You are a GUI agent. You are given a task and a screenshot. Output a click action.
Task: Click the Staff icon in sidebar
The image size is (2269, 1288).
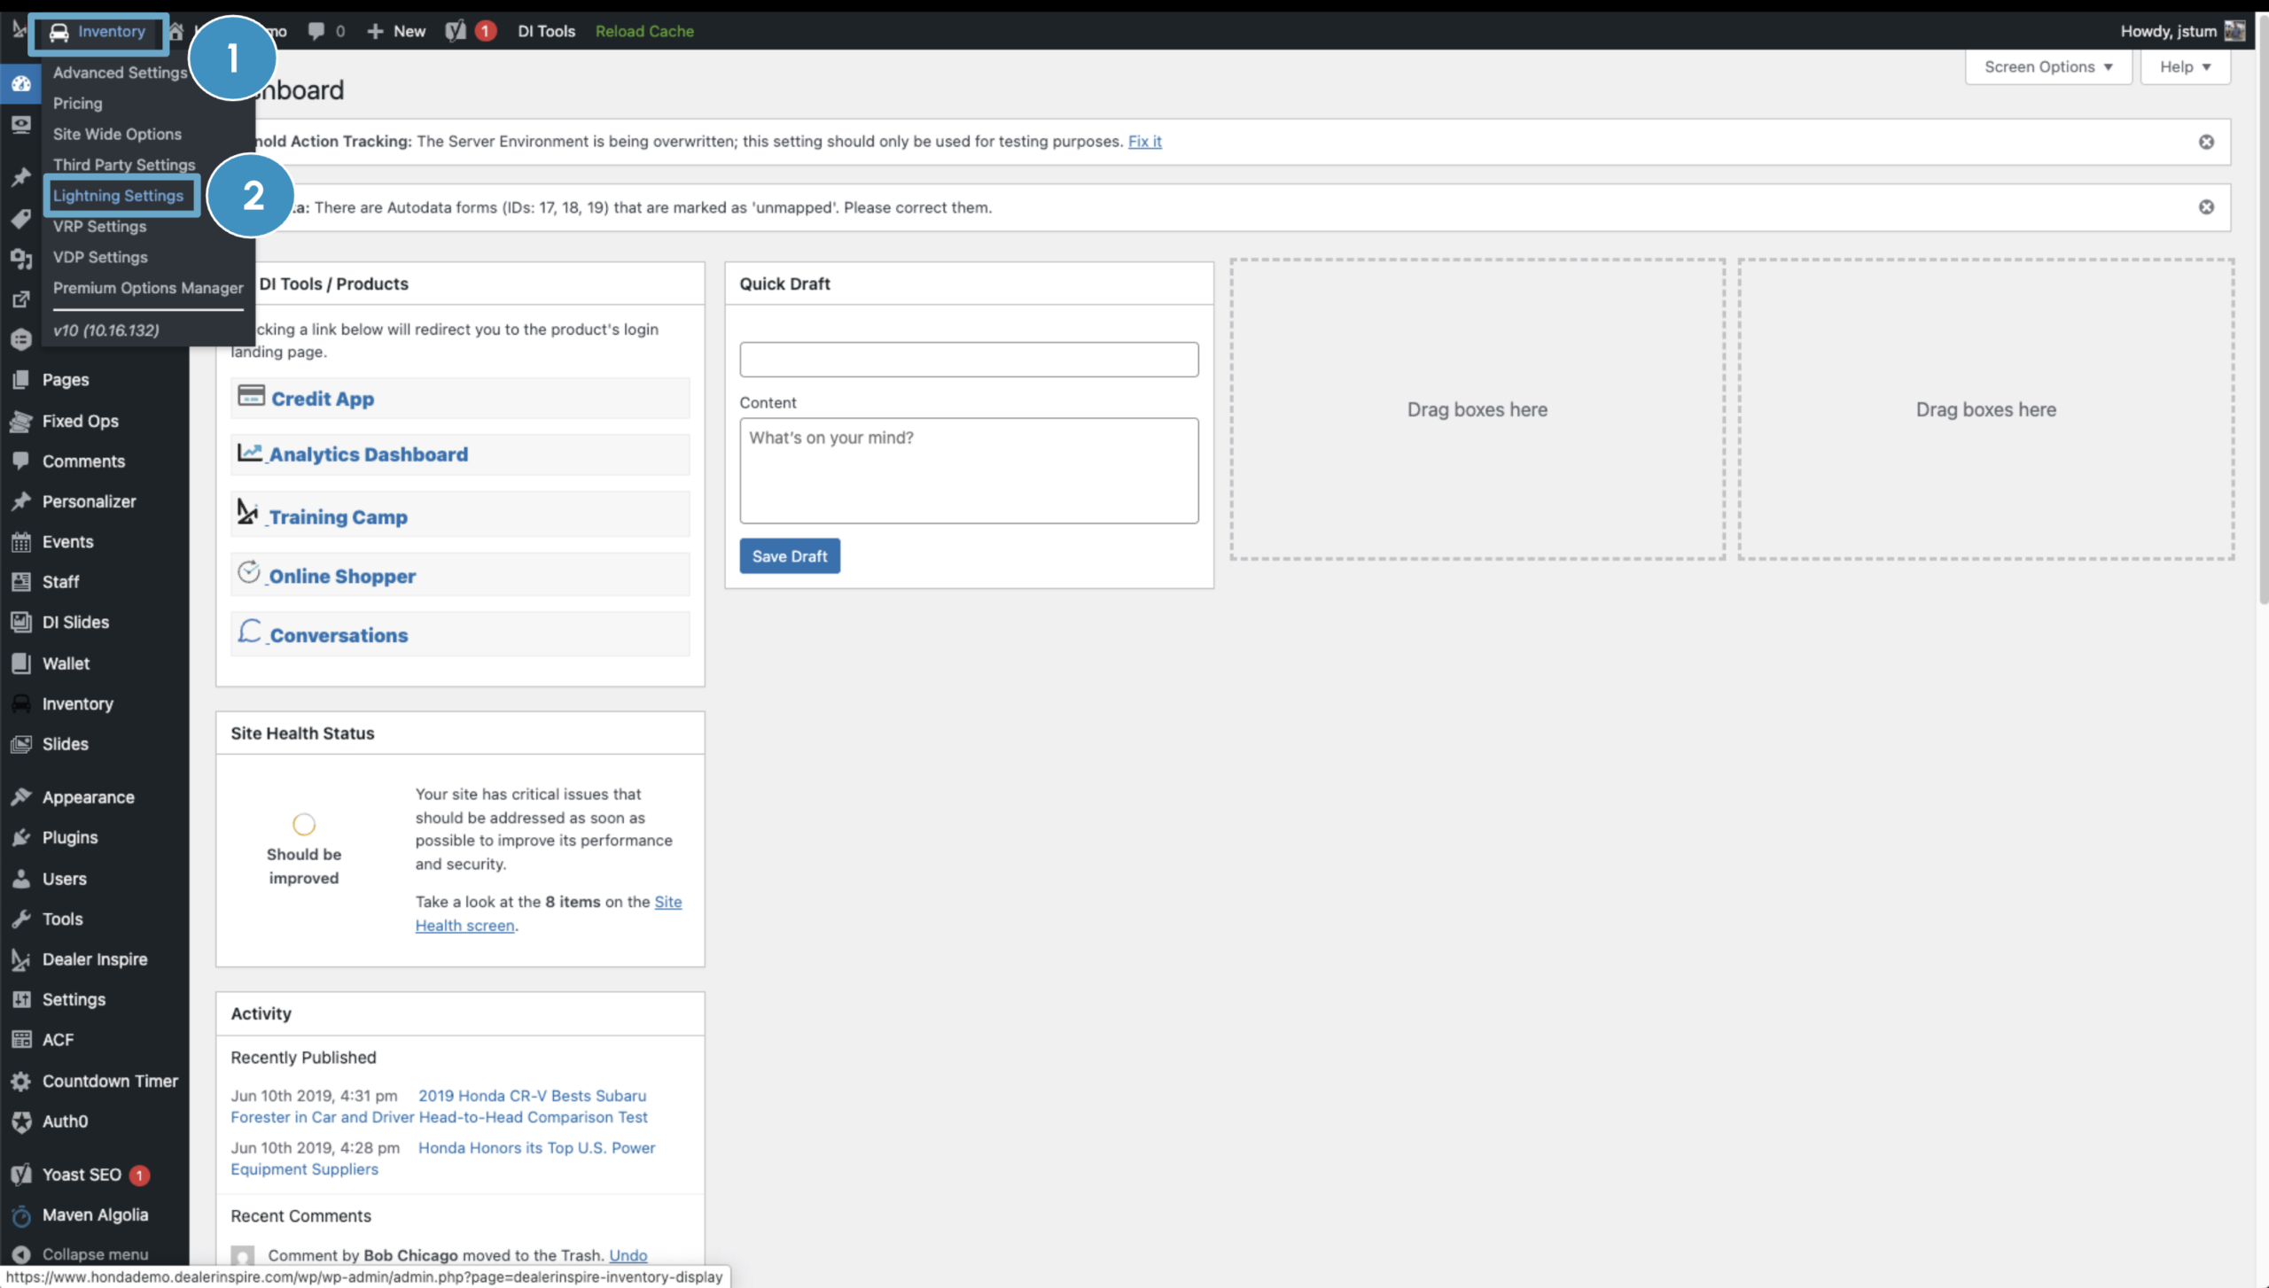point(21,582)
